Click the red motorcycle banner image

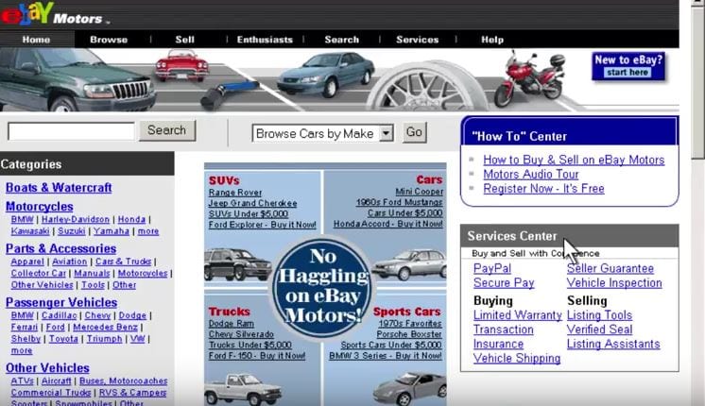[529, 78]
